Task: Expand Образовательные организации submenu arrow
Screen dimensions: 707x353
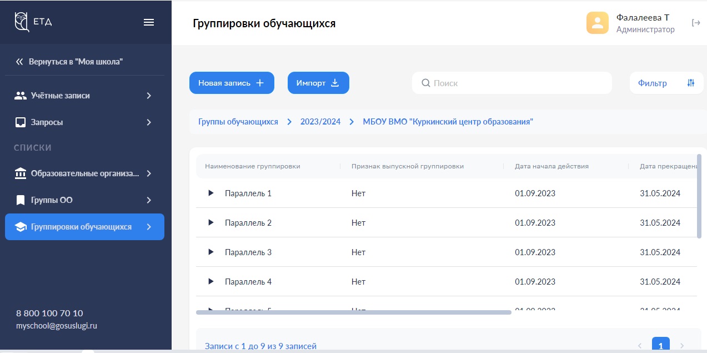Action: (149, 173)
